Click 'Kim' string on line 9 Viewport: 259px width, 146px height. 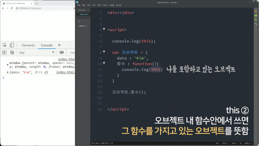pyautogui.click(x=140, y=58)
